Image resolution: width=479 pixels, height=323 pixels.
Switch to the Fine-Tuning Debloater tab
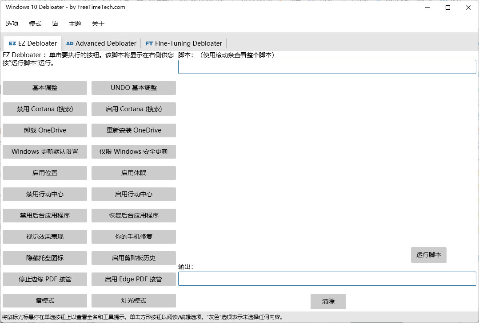pos(184,43)
